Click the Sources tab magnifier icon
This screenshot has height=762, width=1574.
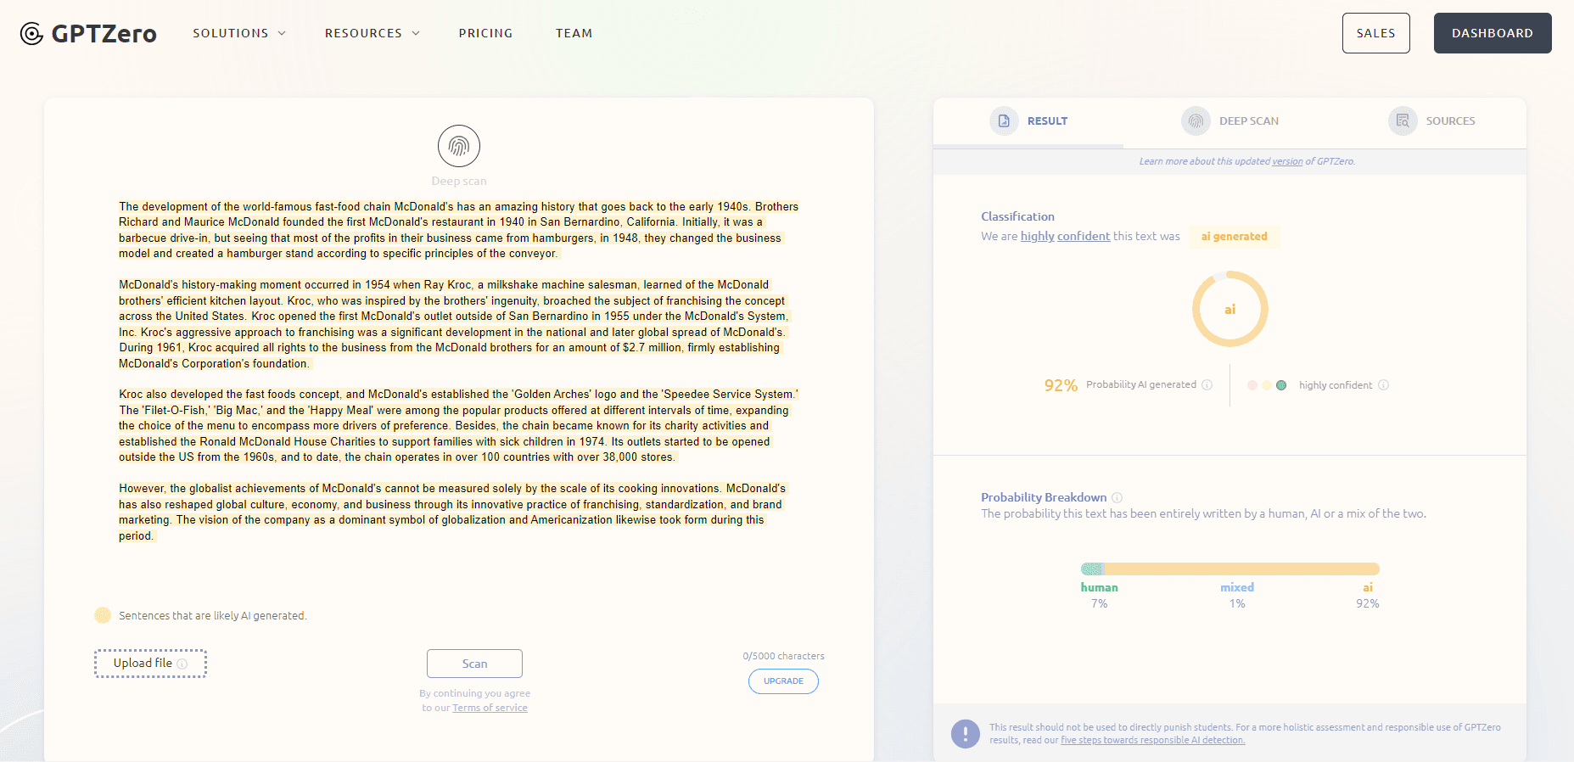coord(1403,121)
